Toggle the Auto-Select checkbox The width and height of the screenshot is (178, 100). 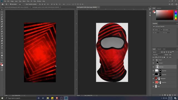11,4
